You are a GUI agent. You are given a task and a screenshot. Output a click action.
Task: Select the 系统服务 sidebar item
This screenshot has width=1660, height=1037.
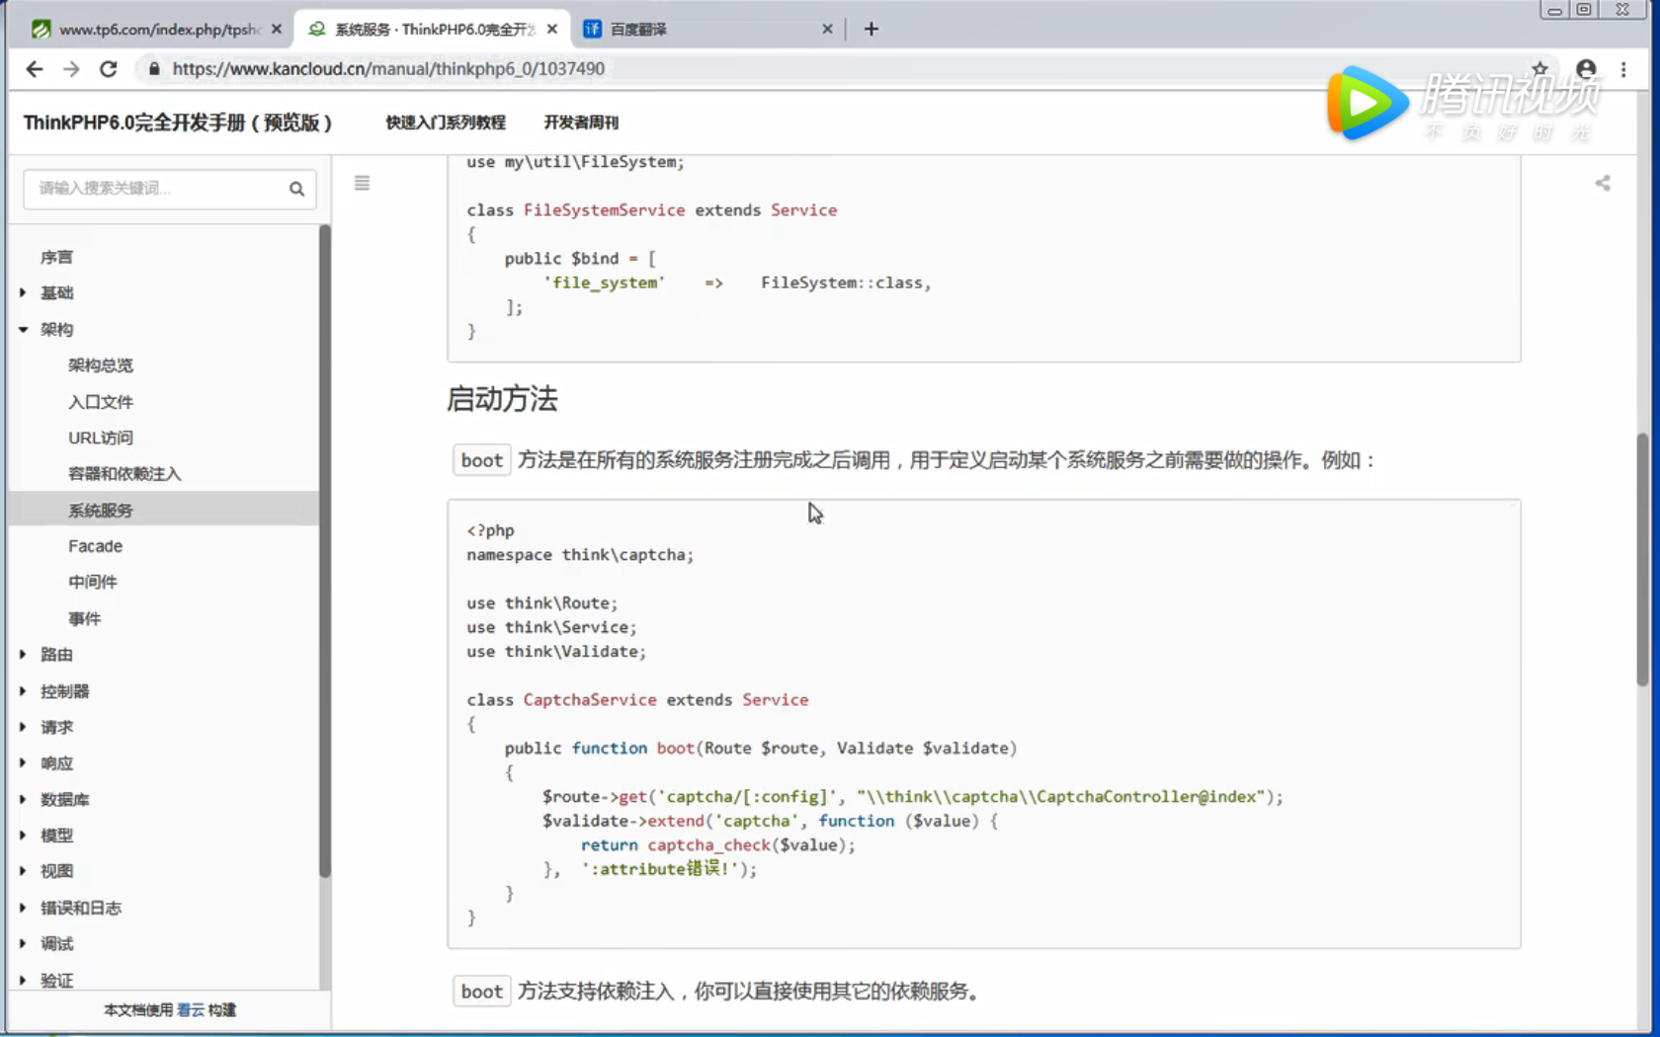click(163, 510)
